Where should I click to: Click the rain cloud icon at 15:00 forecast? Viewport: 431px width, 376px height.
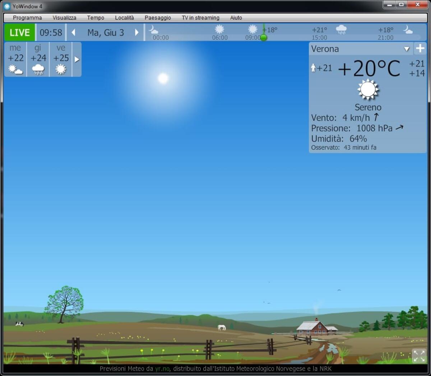click(341, 30)
